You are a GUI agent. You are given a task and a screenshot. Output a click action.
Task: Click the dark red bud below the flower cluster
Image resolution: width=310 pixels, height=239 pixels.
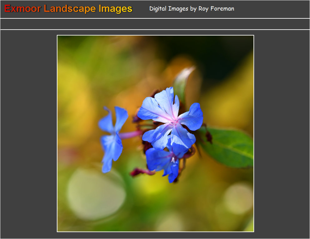click(139, 172)
